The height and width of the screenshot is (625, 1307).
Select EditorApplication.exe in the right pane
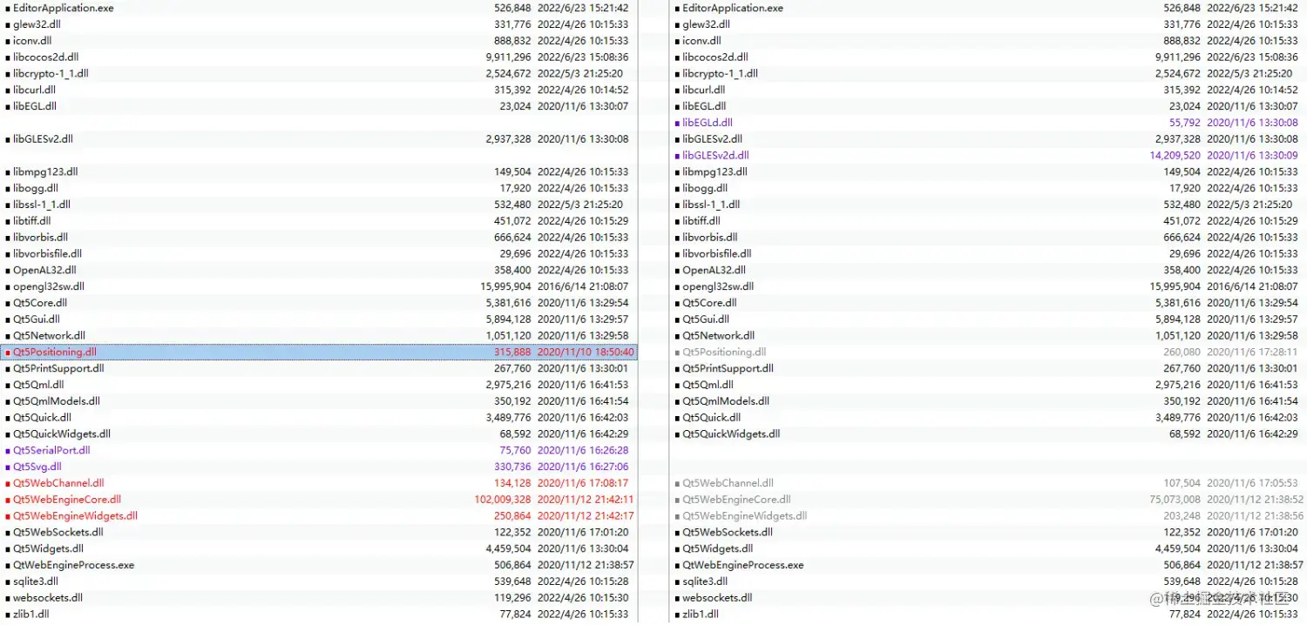point(733,8)
